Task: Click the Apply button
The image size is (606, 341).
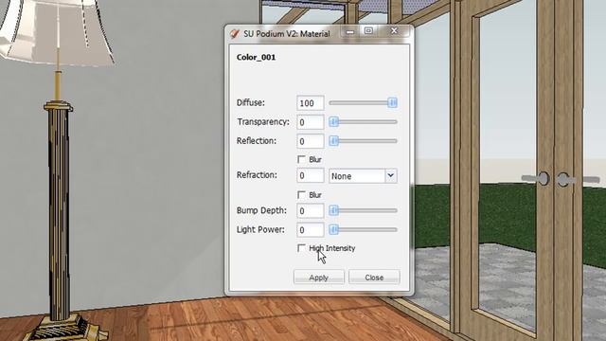Action: coord(319,278)
